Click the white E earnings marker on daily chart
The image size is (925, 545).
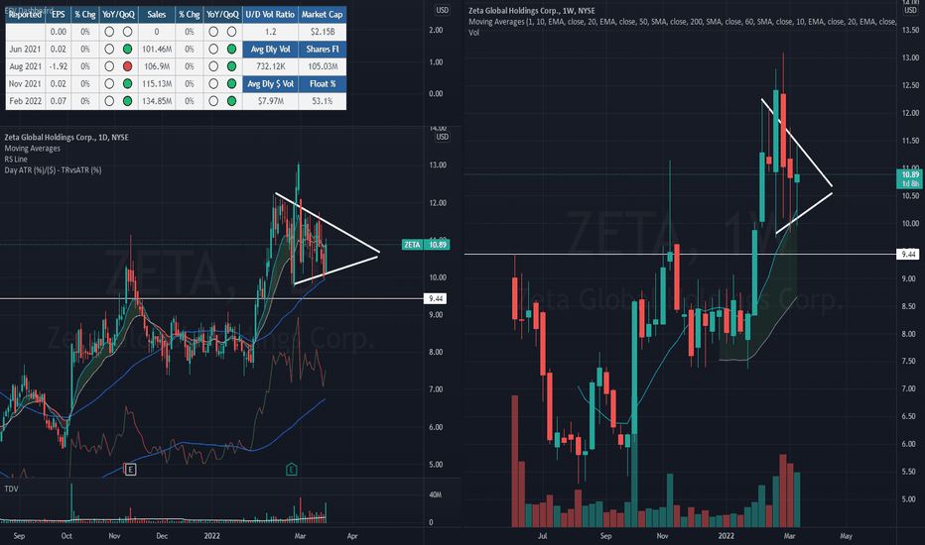[x=130, y=470]
